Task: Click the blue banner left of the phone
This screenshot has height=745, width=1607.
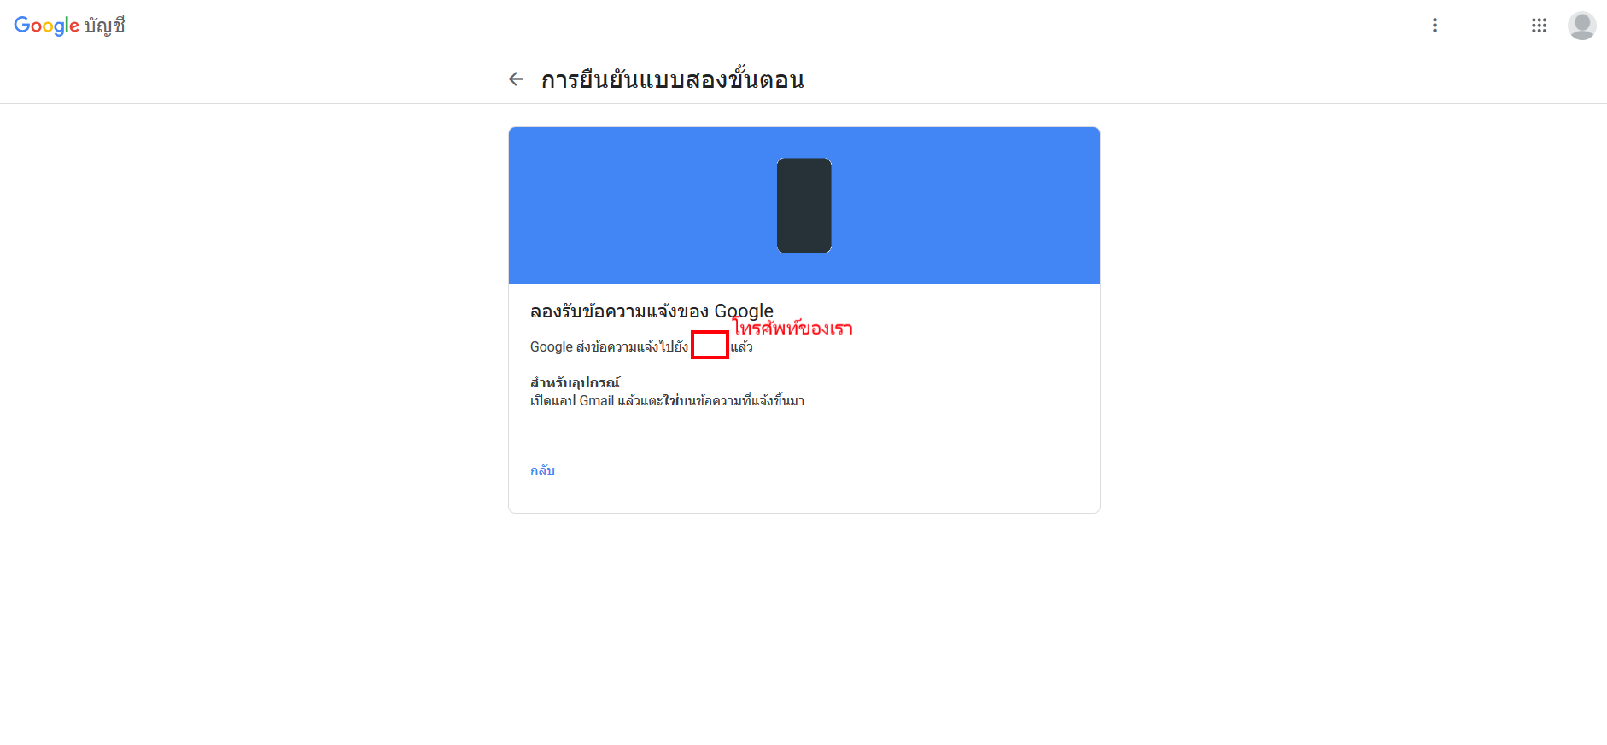Action: (642, 206)
